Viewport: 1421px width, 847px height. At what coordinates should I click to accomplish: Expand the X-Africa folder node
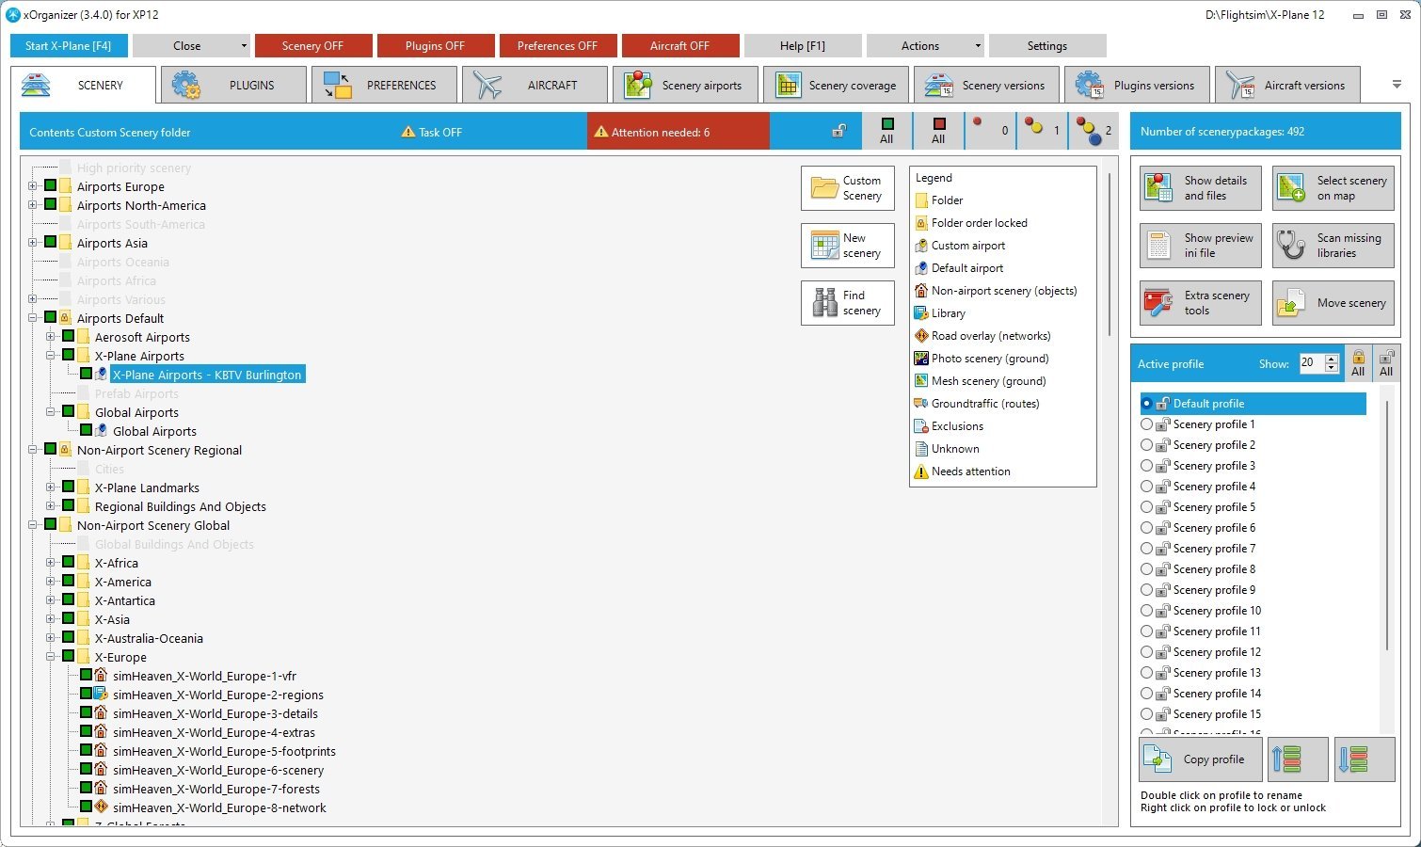pos(51,563)
